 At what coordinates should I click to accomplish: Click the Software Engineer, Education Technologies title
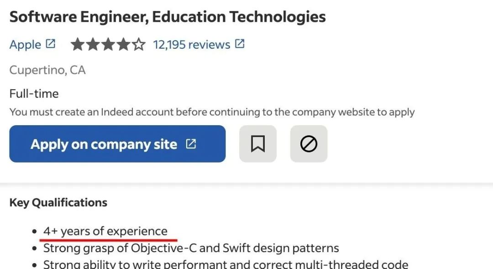tap(168, 17)
